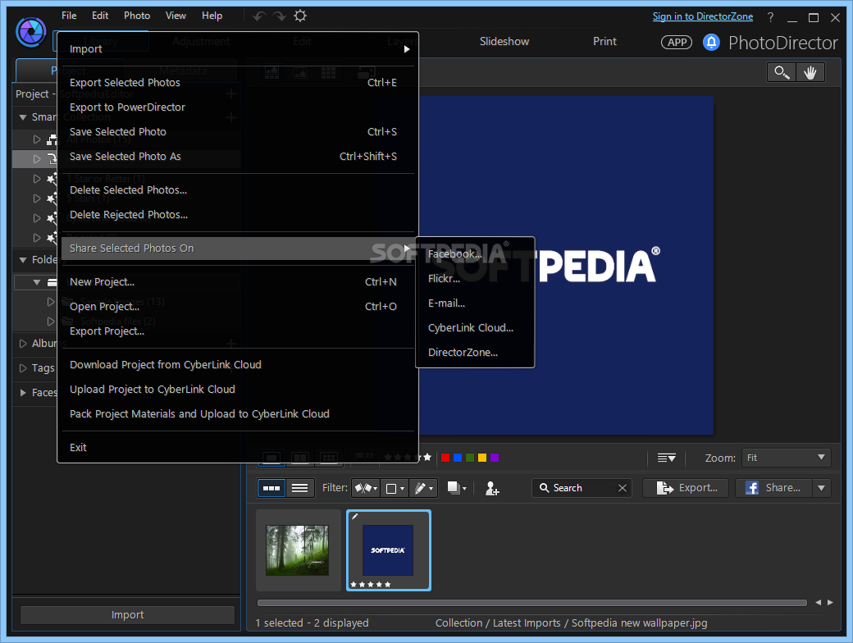
Task: Open the flag filter dropdown
Action: [366, 488]
